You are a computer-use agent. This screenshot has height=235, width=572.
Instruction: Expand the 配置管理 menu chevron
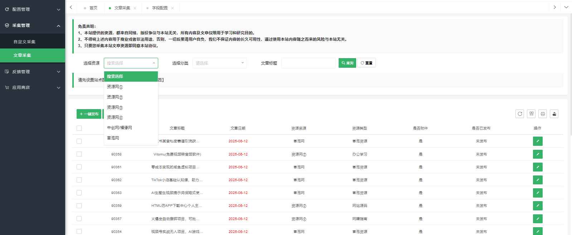pyautogui.click(x=59, y=10)
